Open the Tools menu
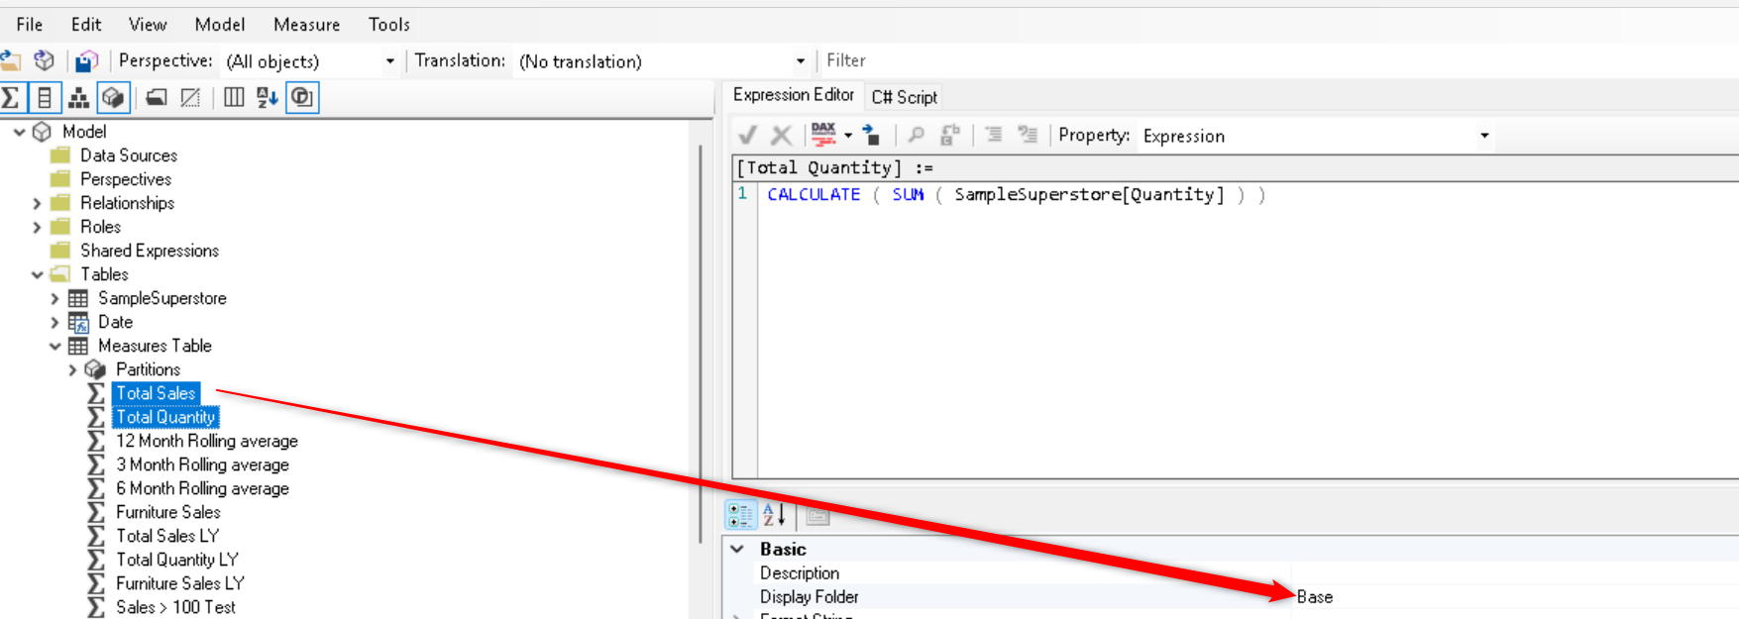Screen dimensions: 1739x619 (389, 25)
